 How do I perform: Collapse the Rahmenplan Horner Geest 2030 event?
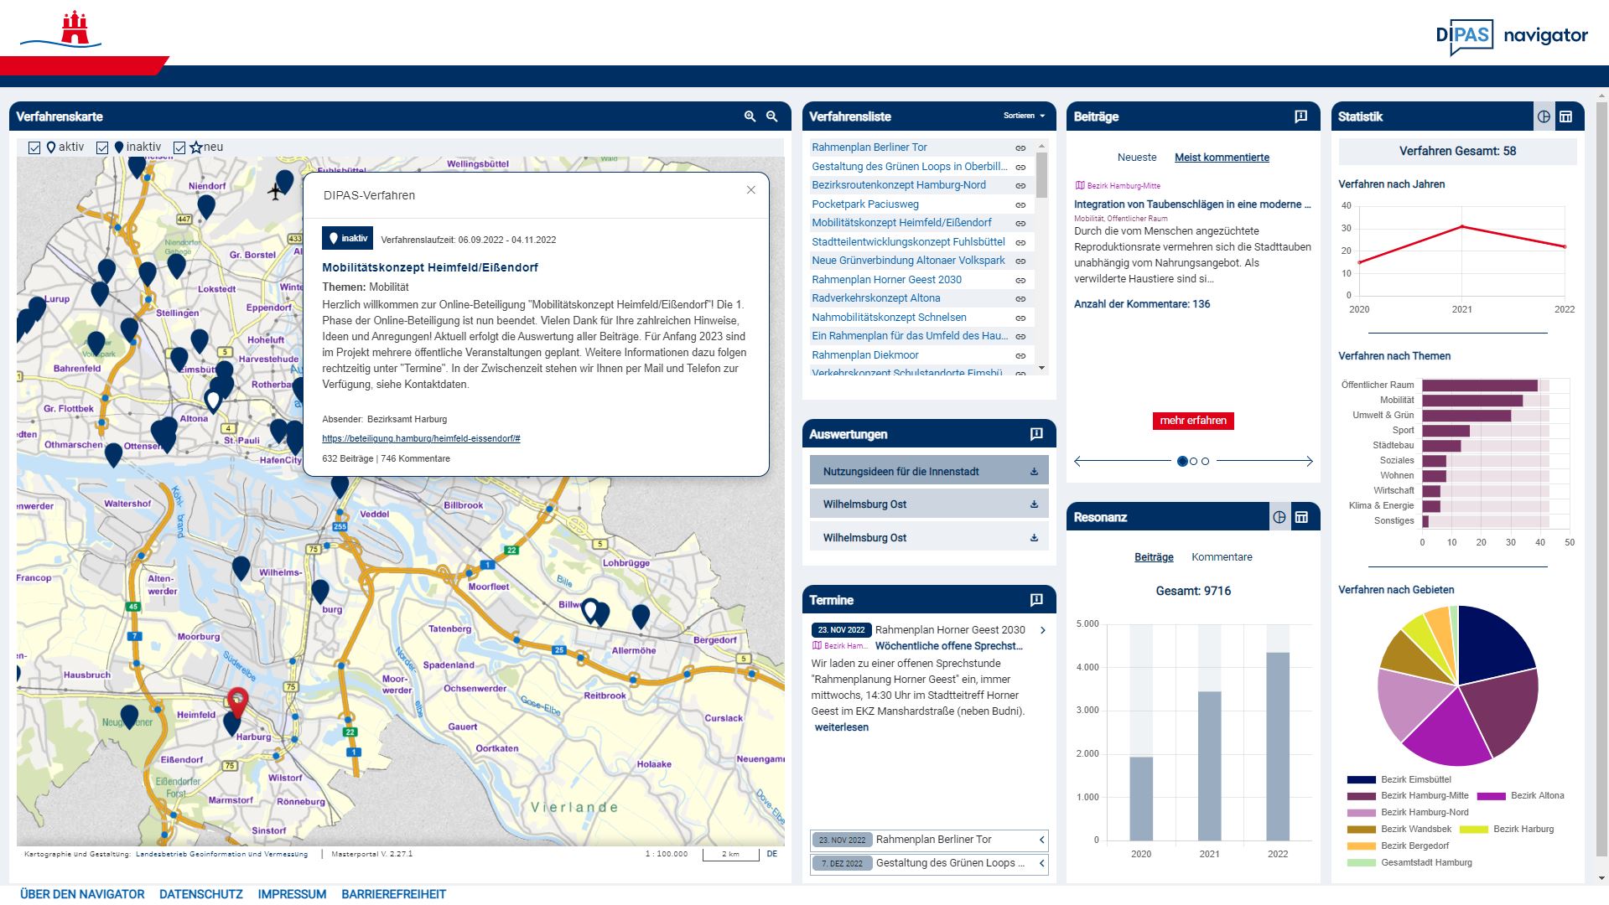tap(1043, 630)
